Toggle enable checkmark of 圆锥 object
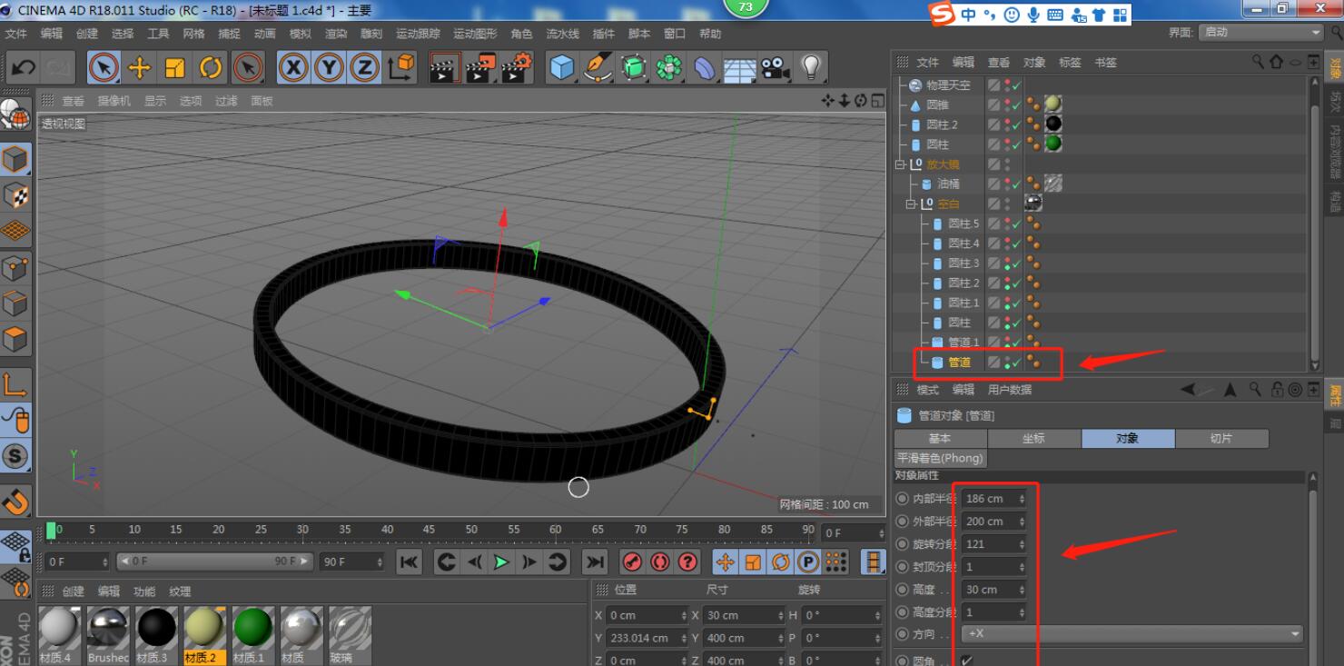Viewport: 1344px width, 666px height. pos(1017,104)
